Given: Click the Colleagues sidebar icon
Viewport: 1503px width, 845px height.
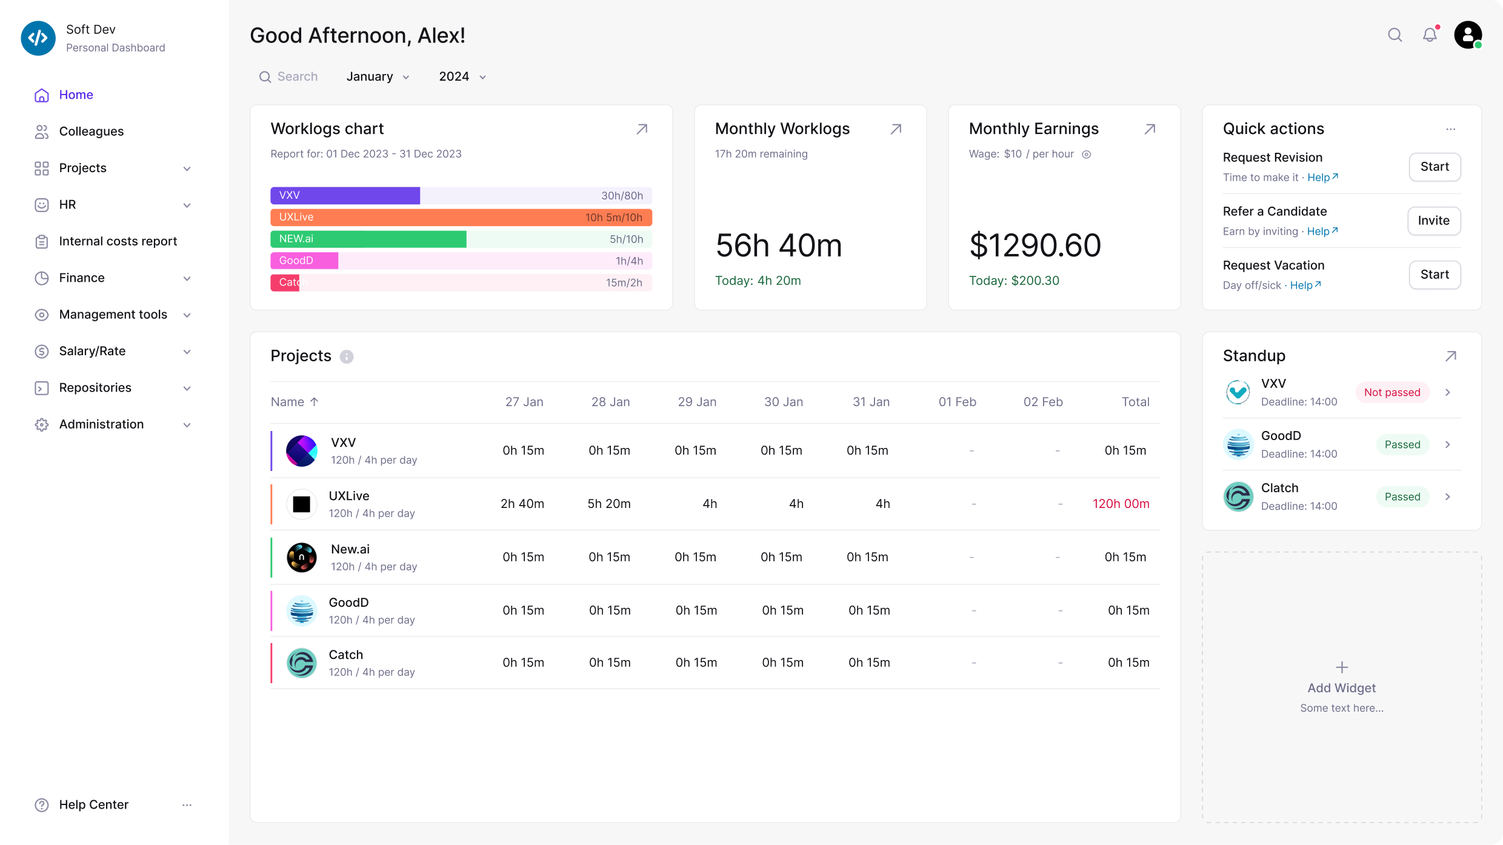Looking at the screenshot, I should pyautogui.click(x=41, y=131).
